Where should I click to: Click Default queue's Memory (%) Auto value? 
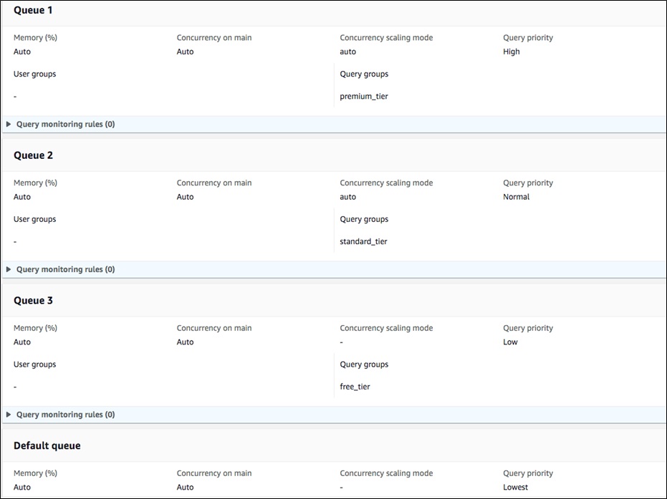point(22,487)
